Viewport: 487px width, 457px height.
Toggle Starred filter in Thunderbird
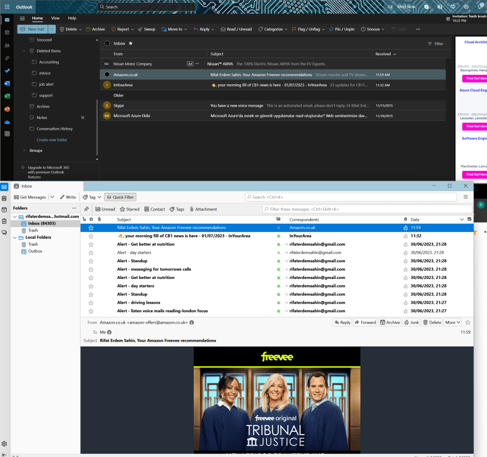pyautogui.click(x=129, y=209)
